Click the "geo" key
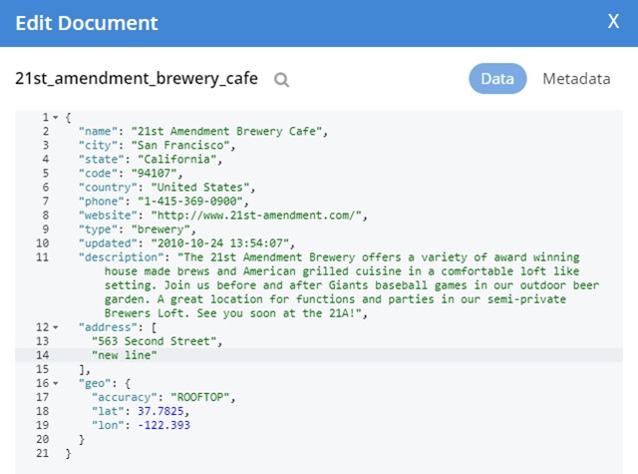The height and width of the screenshot is (474, 638). pos(95,383)
